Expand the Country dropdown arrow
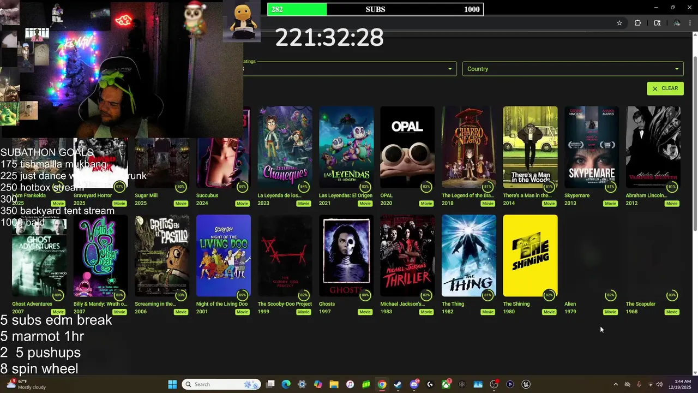 pos(677,69)
